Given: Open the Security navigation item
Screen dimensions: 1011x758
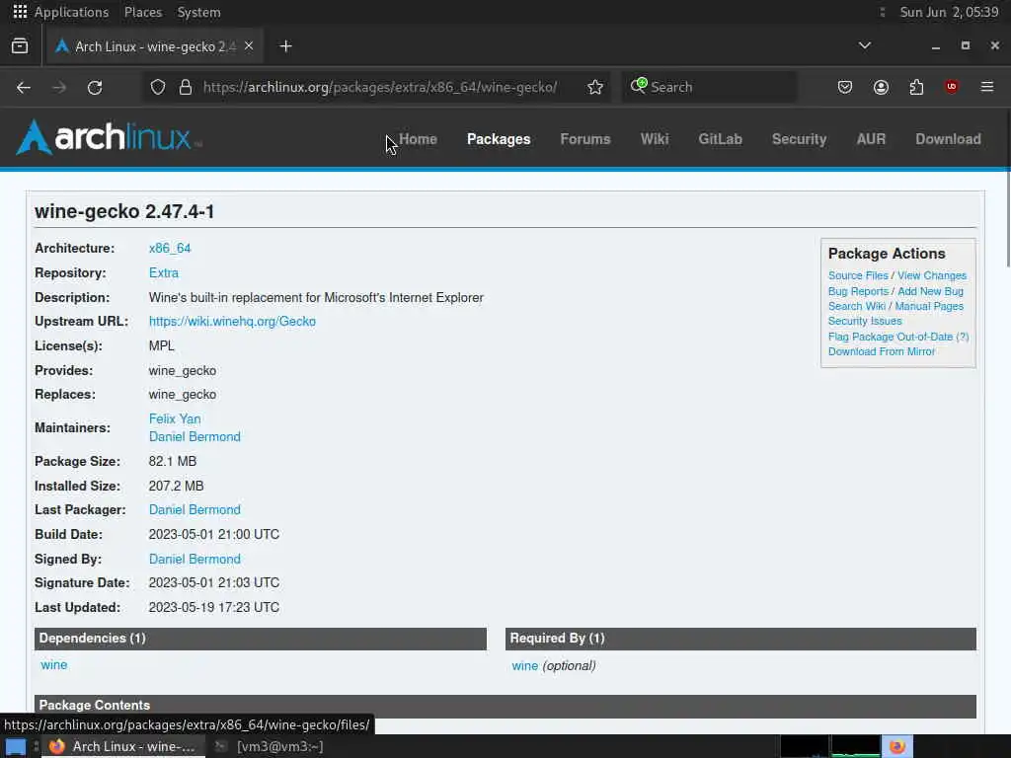Looking at the screenshot, I should click(x=799, y=139).
